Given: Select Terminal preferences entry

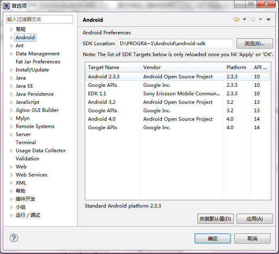Looking at the screenshot, I should 26,143.
